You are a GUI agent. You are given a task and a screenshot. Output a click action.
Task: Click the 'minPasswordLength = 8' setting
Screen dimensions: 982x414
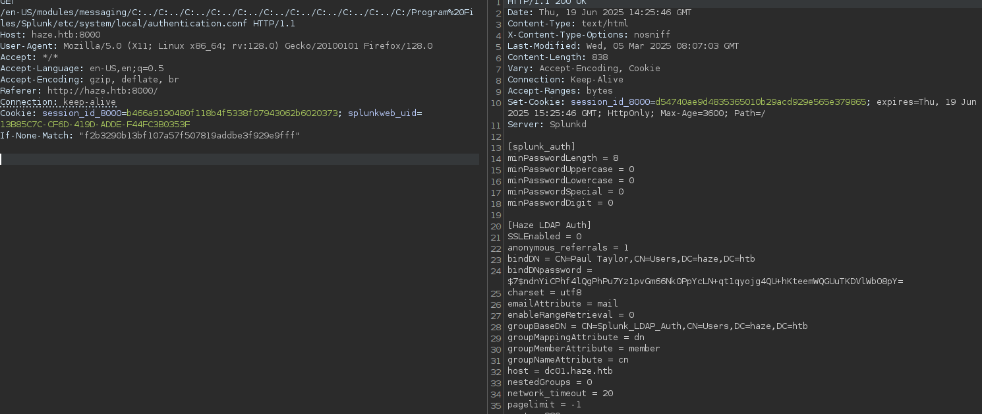point(562,158)
